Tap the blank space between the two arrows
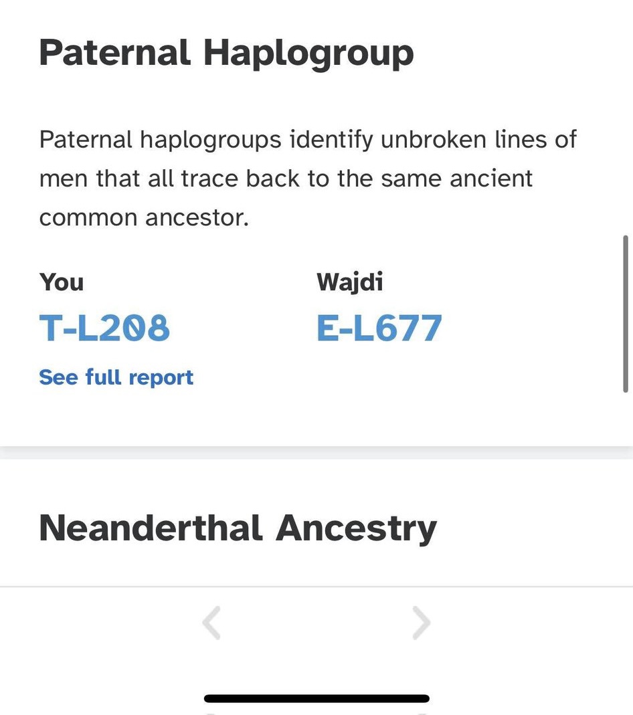This screenshot has width=633, height=715. click(x=316, y=623)
